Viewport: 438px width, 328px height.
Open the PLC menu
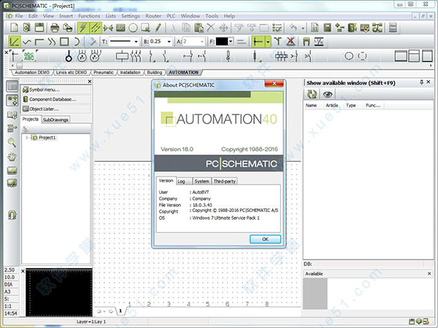171,16
